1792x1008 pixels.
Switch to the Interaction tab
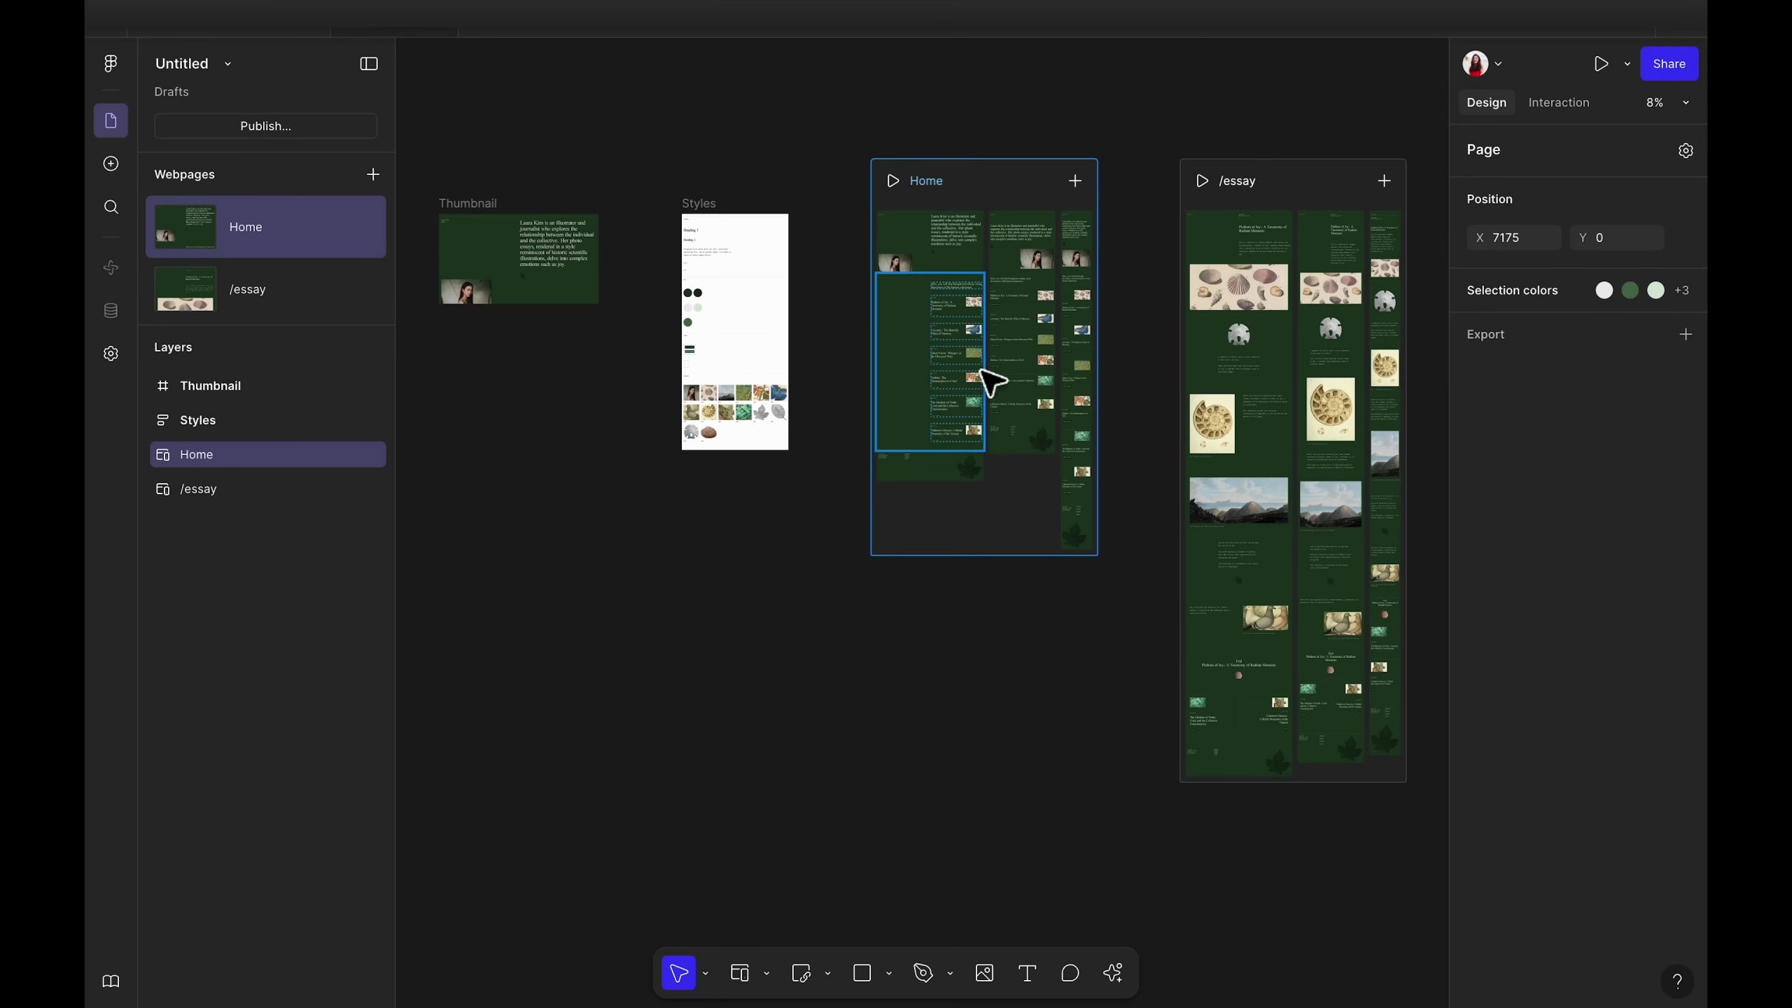[x=1558, y=102]
